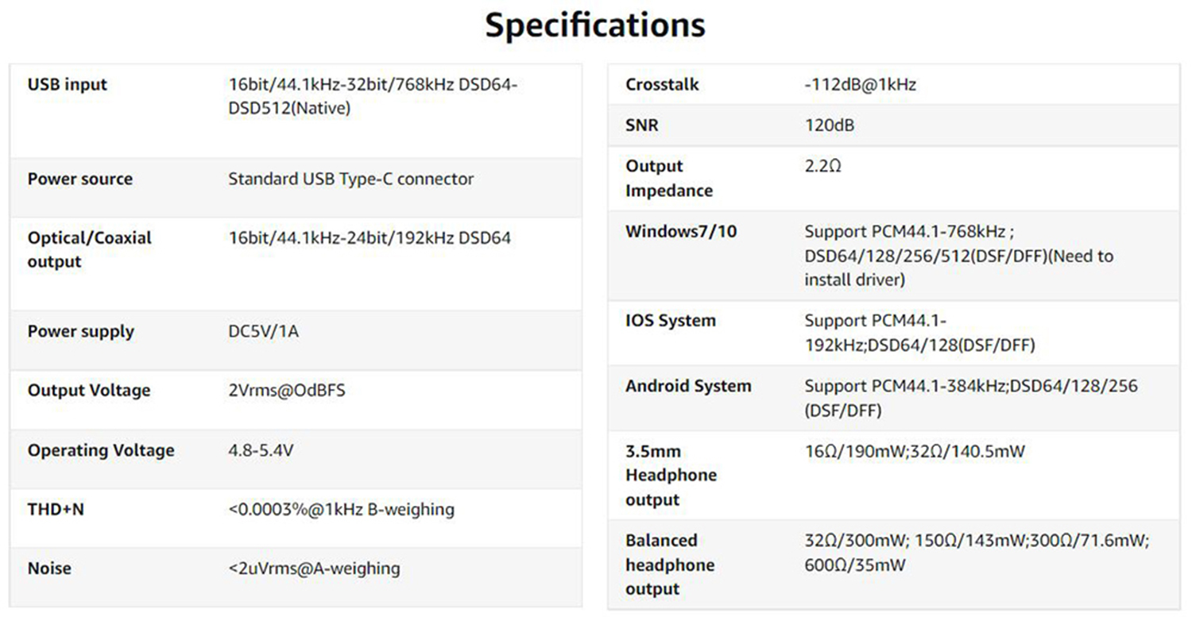The height and width of the screenshot is (617, 1192).
Task: Select the 16Ω/190mW;32Ω/140.5mW value
Action: click(915, 452)
